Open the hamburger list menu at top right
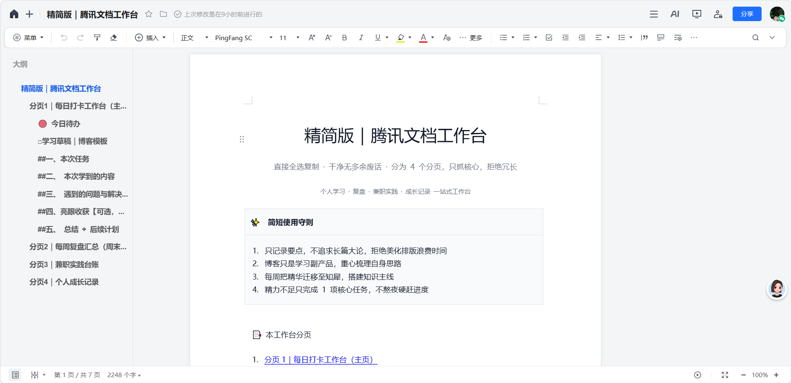 pos(654,14)
